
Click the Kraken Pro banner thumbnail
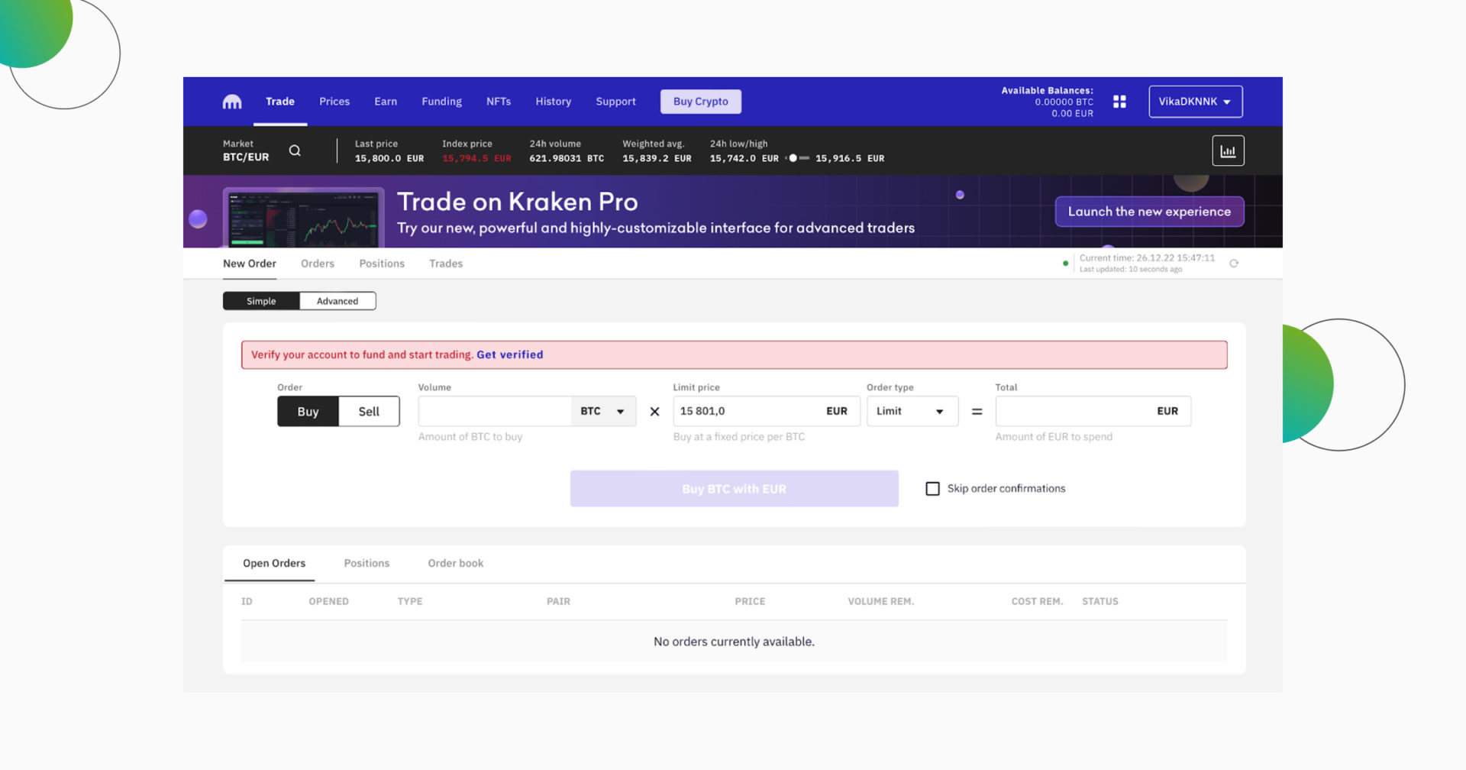(304, 218)
